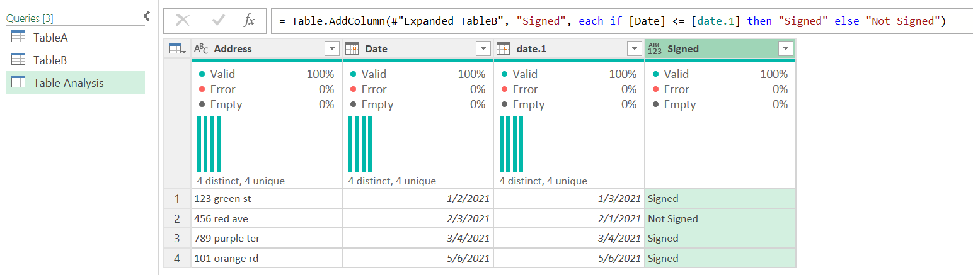
Task: Click the ABC type icon of Address
Action: point(201,48)
